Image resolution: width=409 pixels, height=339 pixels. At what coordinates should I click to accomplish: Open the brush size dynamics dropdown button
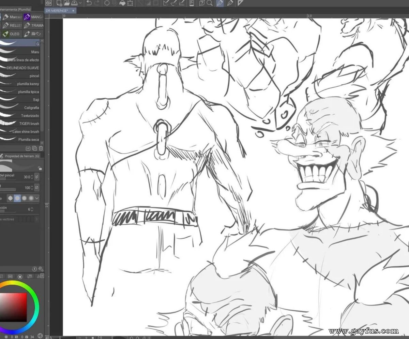coord(37,177)
